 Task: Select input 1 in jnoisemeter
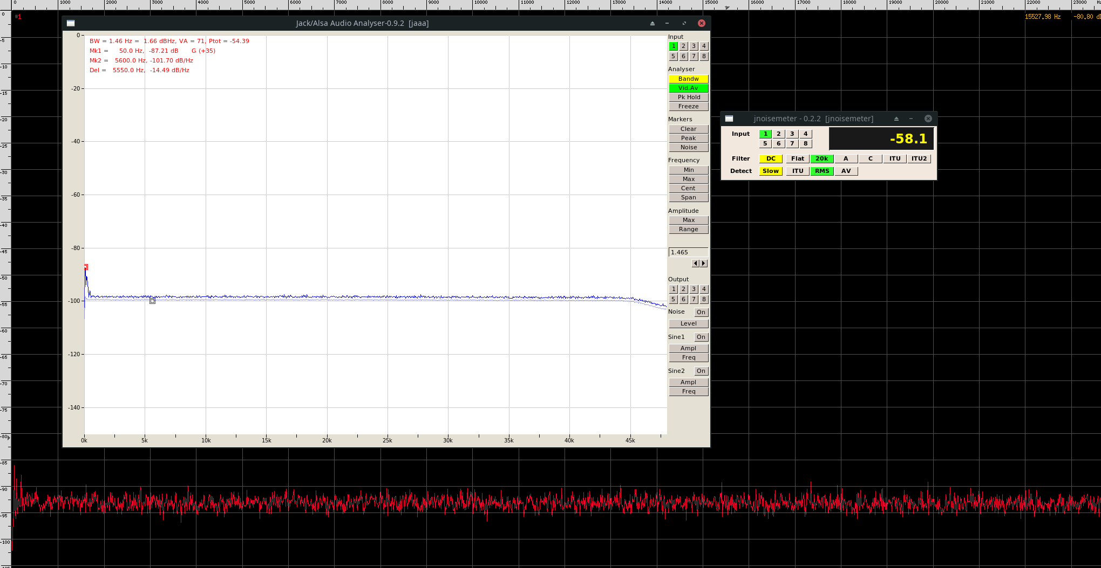765,134
